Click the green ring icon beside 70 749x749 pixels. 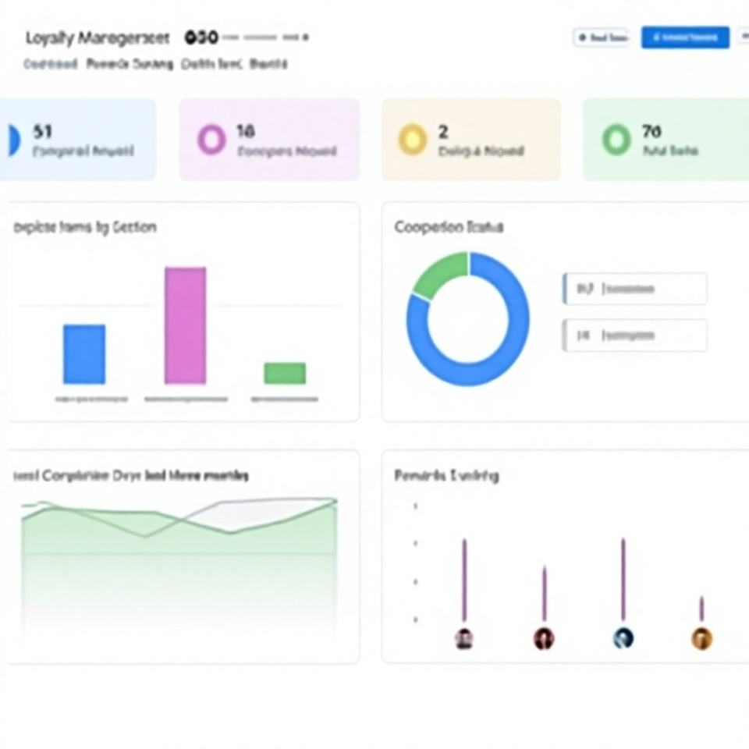pos(616,140)
